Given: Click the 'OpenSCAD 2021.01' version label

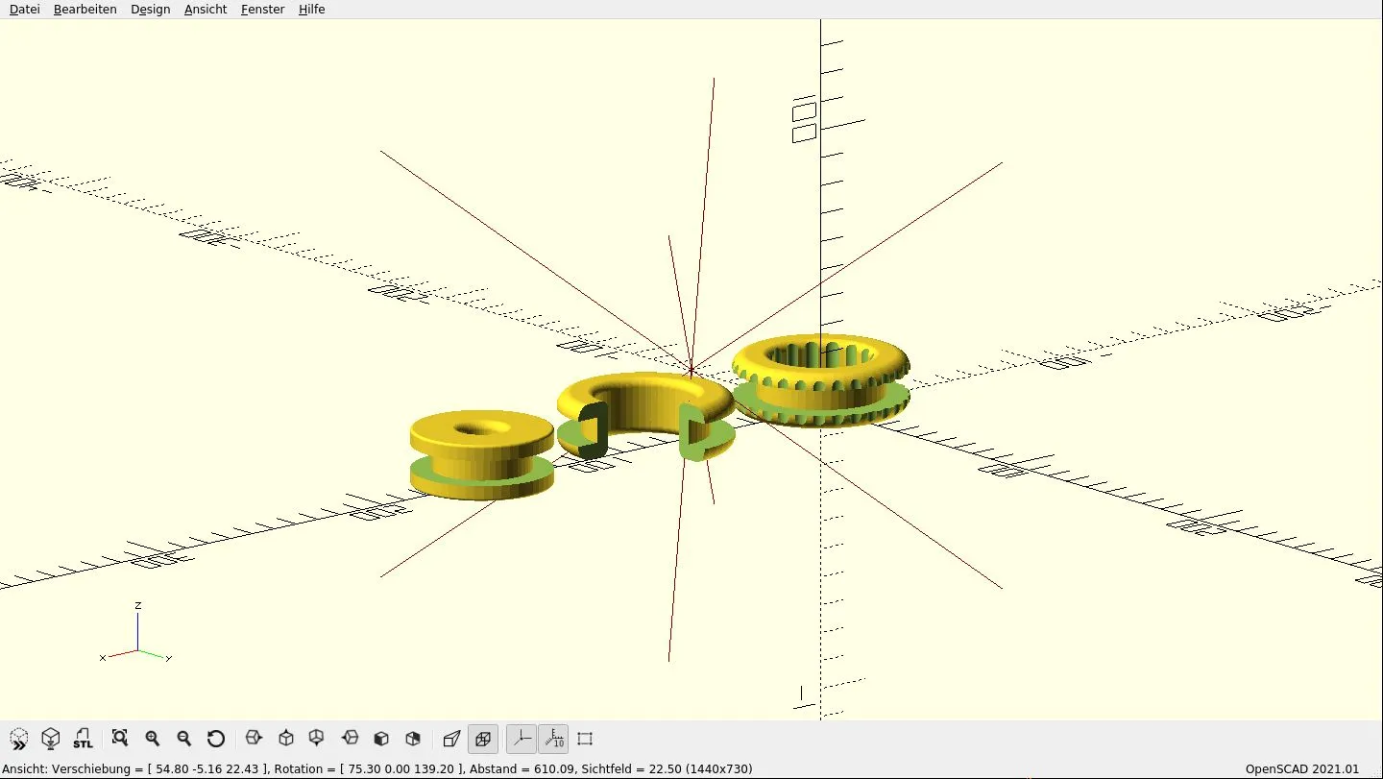Looking at the screenshot, I should 1302,769.
